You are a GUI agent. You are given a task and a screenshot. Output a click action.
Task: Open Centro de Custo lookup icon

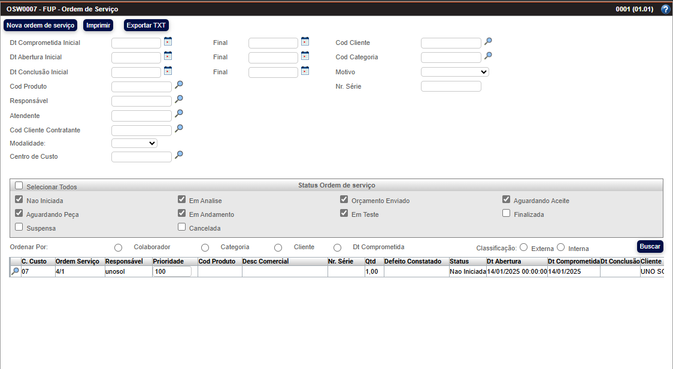pyautogui.click(x=178, y=155)
